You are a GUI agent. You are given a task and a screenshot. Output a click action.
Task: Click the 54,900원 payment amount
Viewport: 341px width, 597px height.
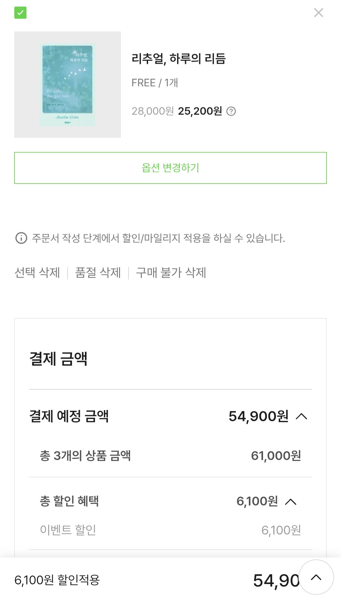coord(258,417)
